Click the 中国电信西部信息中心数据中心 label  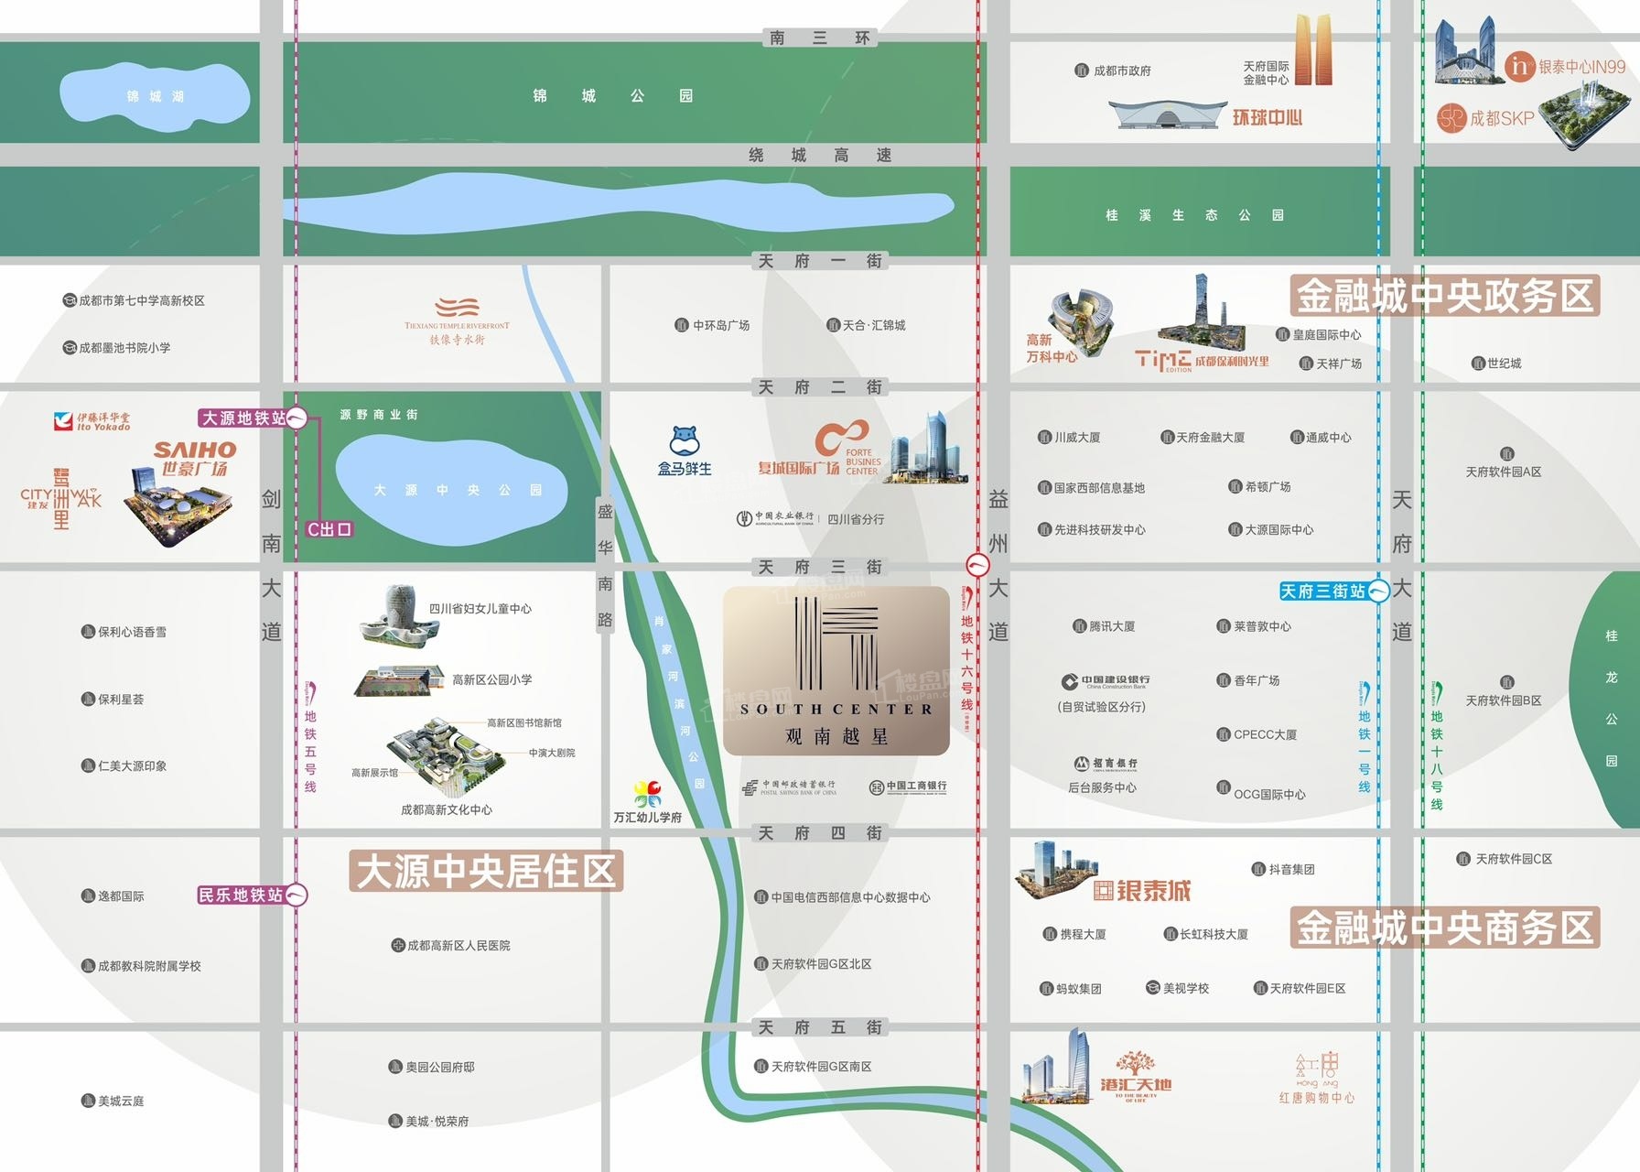pyautogui.click(x=842, y=897)
